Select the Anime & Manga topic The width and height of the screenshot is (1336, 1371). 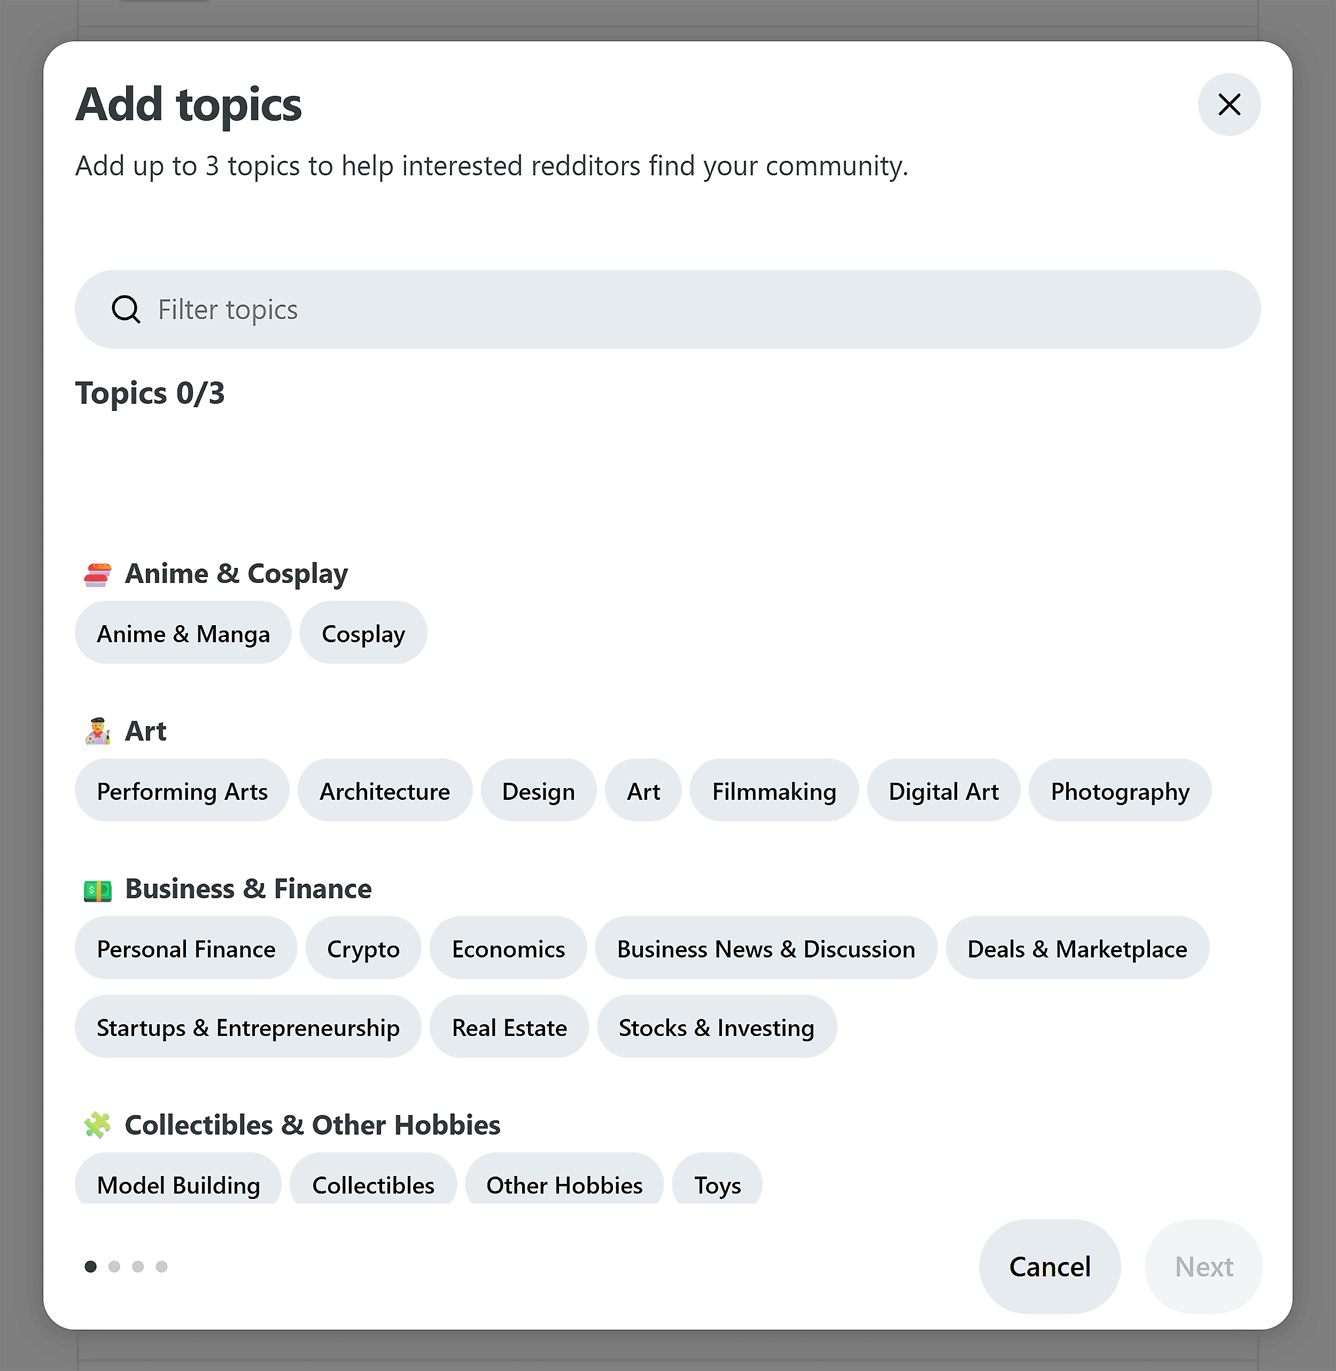click(183, 633)
